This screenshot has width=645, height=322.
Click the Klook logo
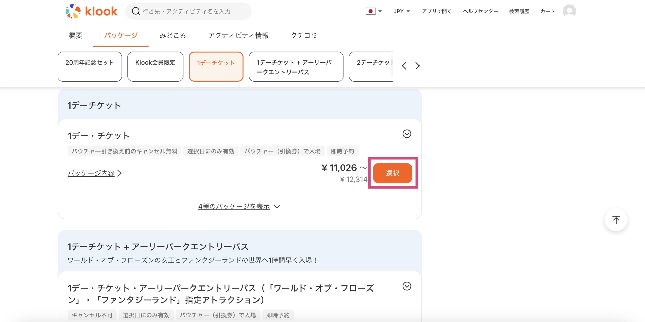tap(91, 11)
